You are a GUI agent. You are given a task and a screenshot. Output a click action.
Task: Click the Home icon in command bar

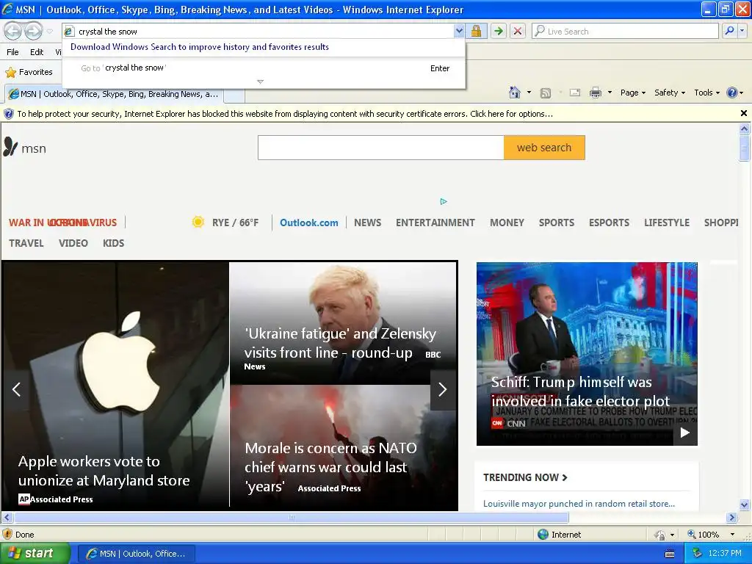tap(515, 93)
